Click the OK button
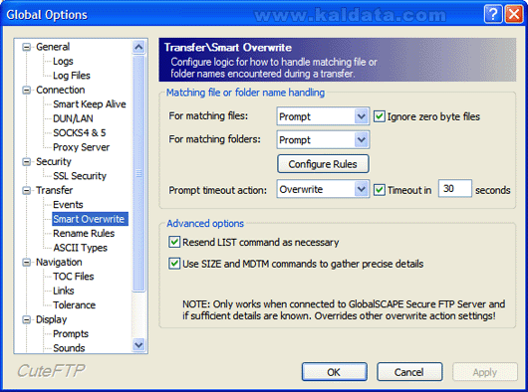 (x=334, y=372)
